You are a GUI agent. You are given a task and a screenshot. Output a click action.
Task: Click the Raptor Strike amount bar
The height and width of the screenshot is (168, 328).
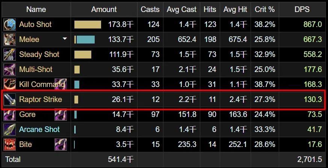76,99
